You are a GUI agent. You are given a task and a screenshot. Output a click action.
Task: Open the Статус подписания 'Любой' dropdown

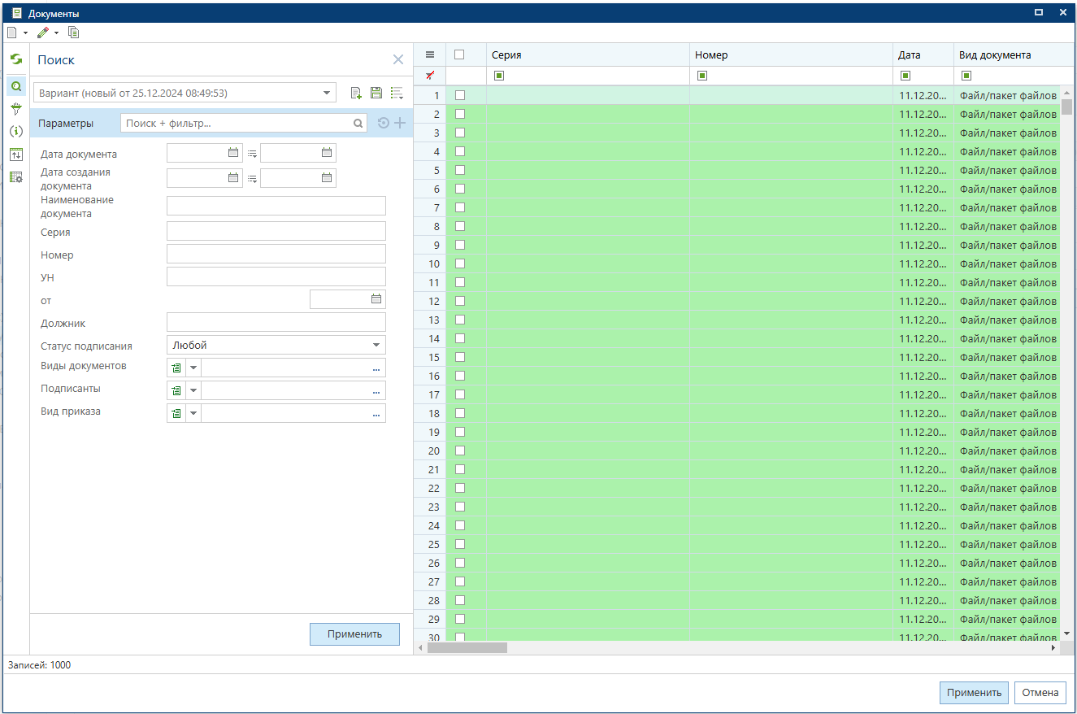tap(376, 345)
